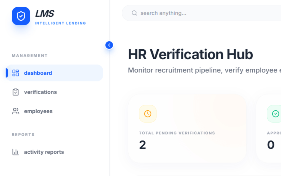Click the Total Pending Verifications label
Image resolution: width=281 pixels, height=176 pixels.
coord(177,133)
